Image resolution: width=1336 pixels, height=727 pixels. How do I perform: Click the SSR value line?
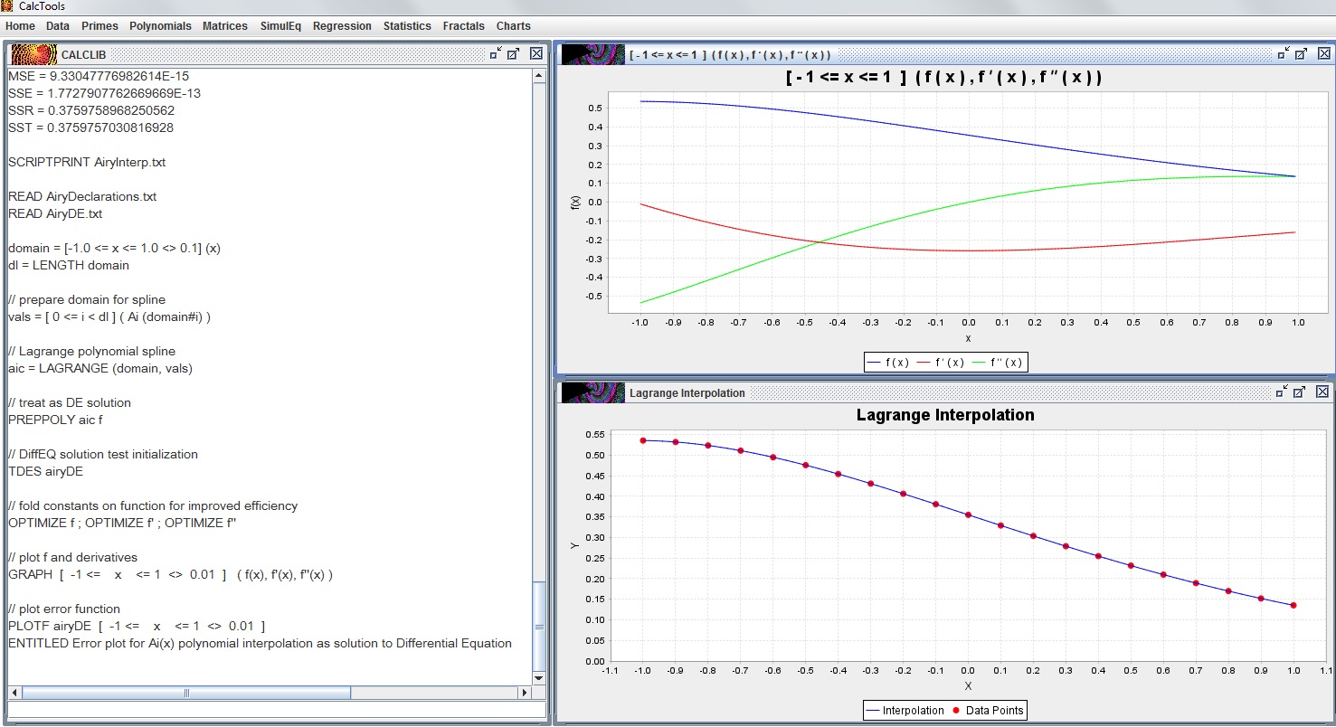pyautogui.click(x=91, y=111)
